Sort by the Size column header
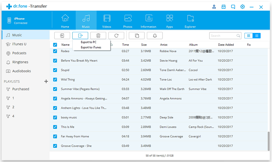272x162 pixels. pos(144,45)
